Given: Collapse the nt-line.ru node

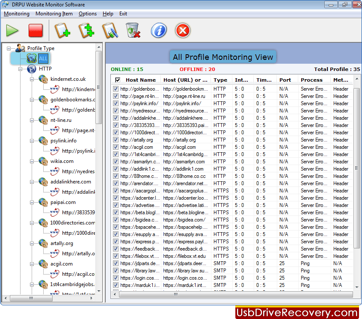Looking at the screenshot, I should (32, 120).
